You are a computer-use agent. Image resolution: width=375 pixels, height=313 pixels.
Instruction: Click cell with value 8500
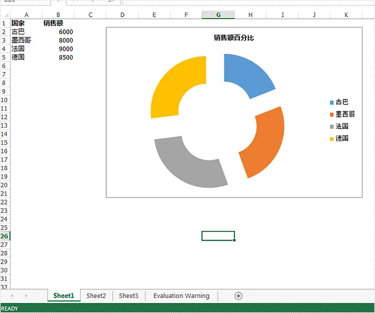point(58,57)
